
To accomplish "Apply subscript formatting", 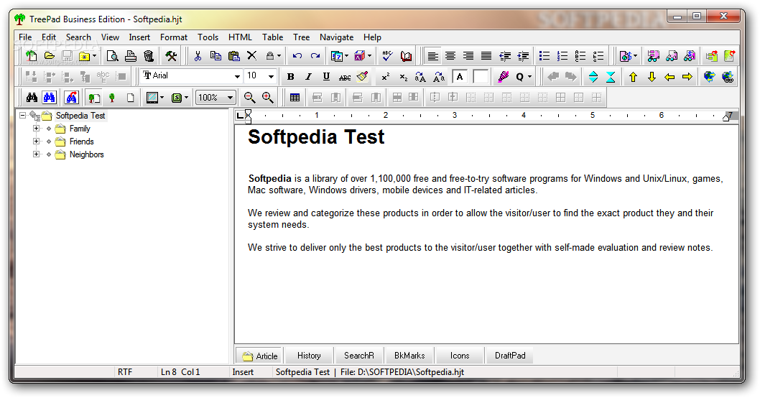I will (403, 77).
